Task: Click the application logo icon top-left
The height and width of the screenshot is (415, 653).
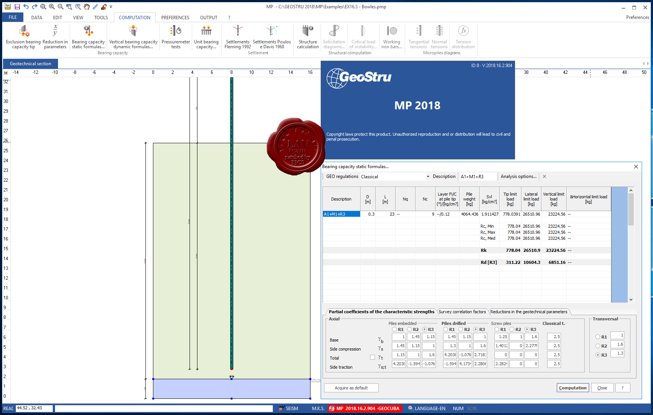Action: 8,7
